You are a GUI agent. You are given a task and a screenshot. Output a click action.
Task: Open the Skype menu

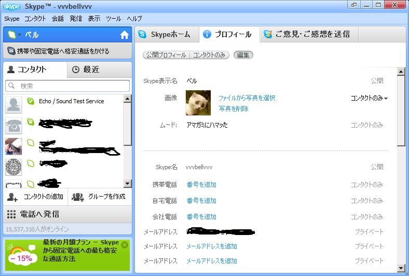coord(12,19)
